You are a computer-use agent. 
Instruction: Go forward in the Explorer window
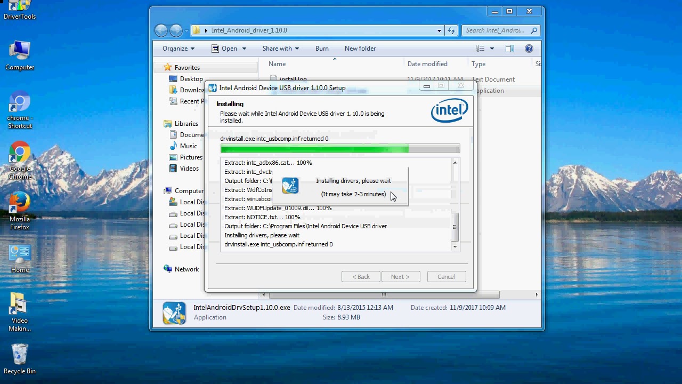click(x=176, y=30)
